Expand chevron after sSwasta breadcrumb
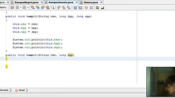 [x=11, y=90]
